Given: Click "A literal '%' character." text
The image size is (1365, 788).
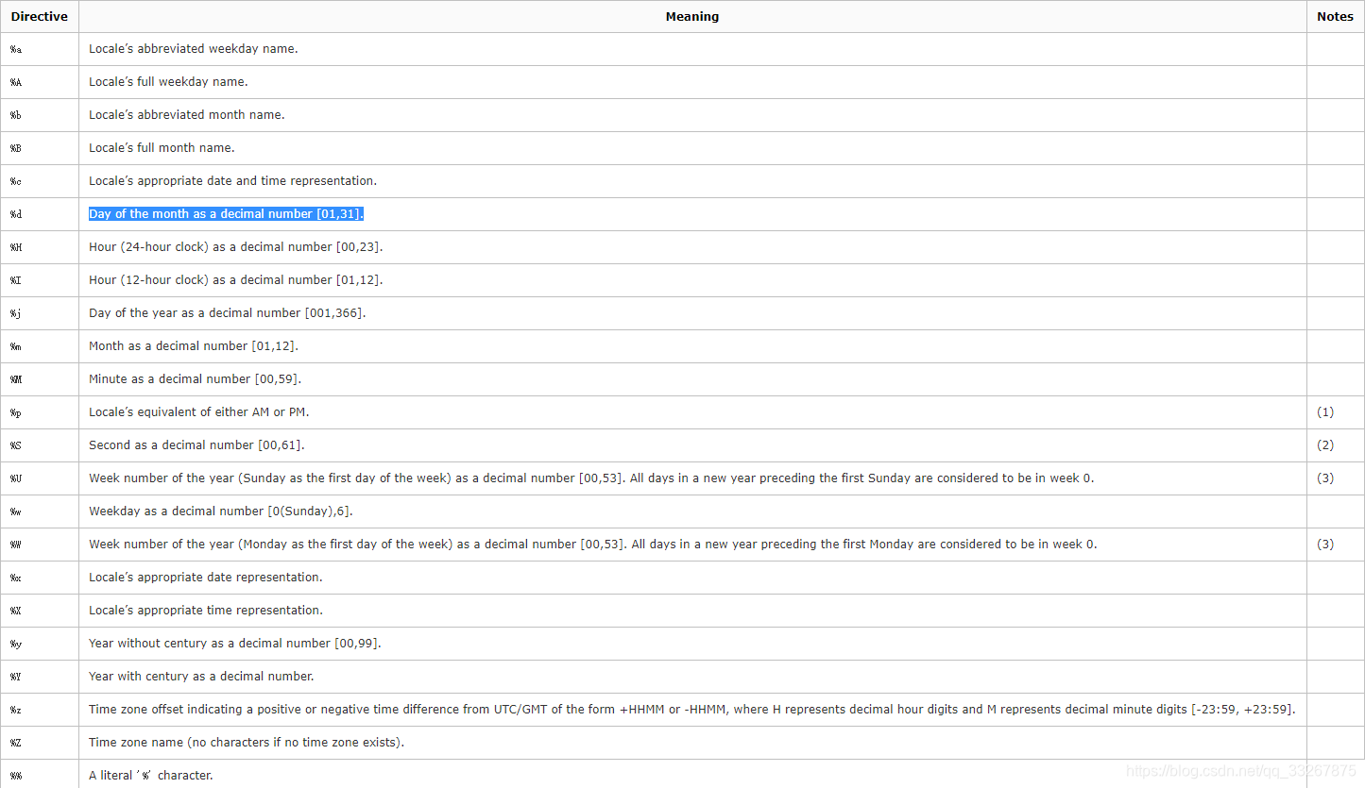Looking at the screenshot, I should (151, 776).
